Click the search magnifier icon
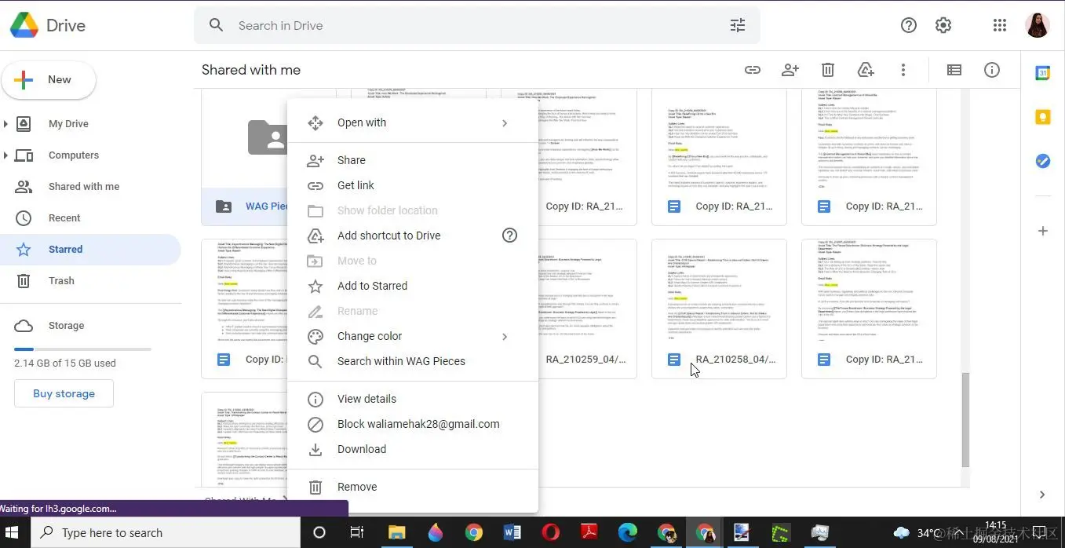The image size is (1065, 548). tap(217, 25)
